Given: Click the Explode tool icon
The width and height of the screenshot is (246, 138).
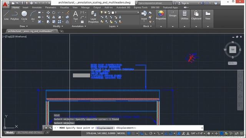Looking at the screenshot, I should (x=67, y=17).
